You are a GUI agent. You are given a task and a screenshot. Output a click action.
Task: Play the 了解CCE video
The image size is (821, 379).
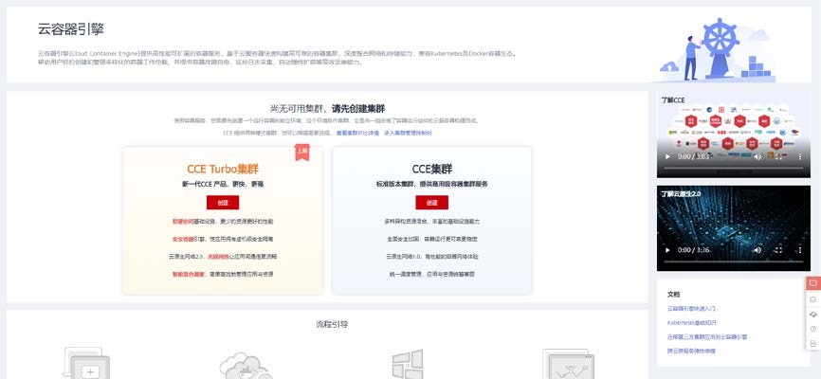(x=667, y=156)
